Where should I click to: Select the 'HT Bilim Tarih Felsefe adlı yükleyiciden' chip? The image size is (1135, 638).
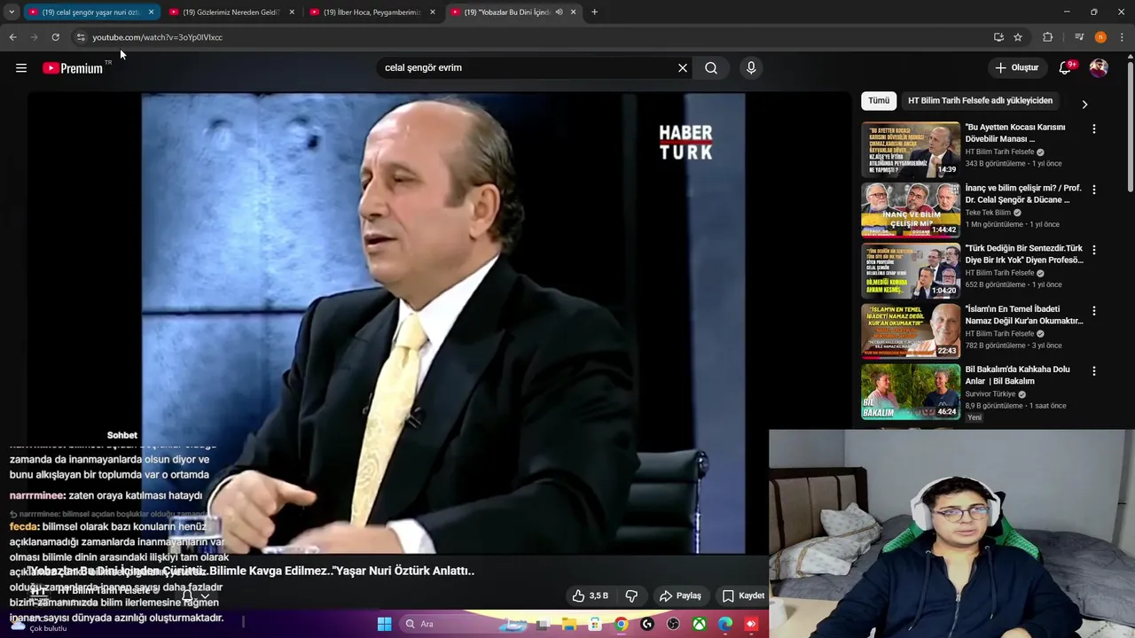980,101
